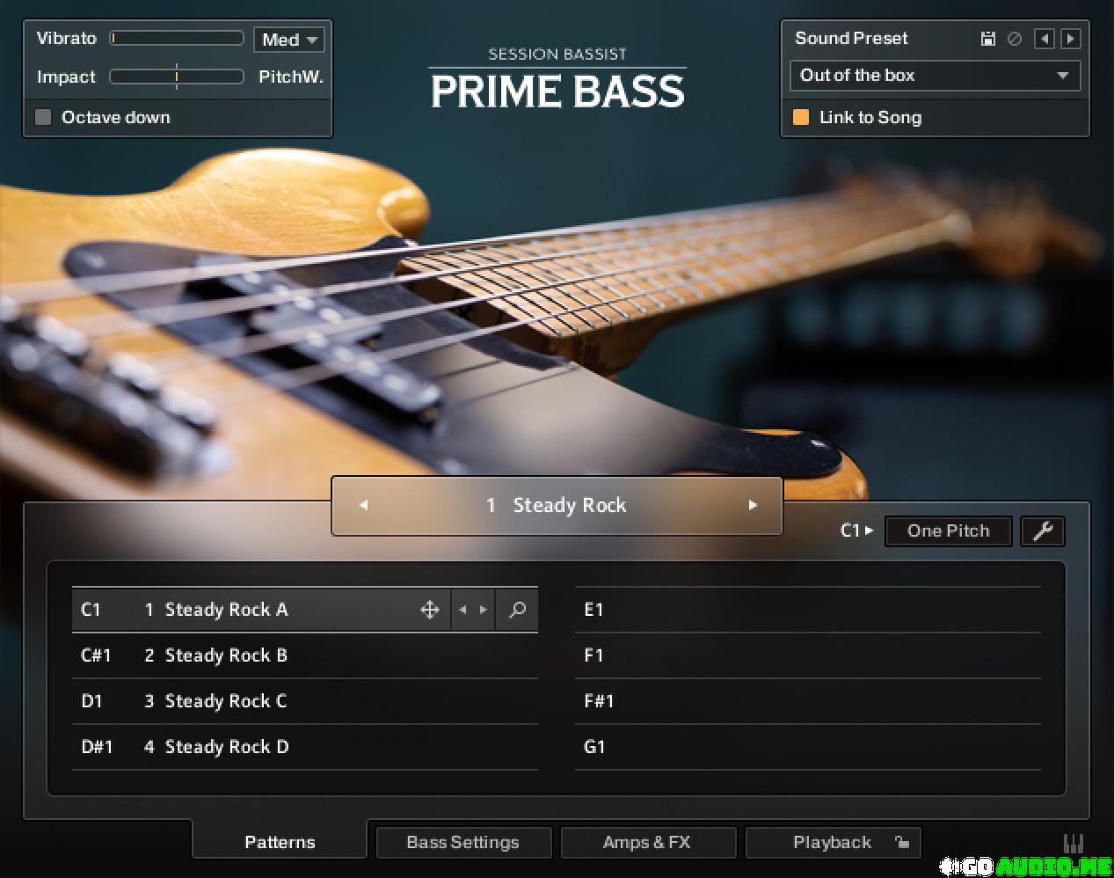Open the Playback tab

click(x=832, y=842)
